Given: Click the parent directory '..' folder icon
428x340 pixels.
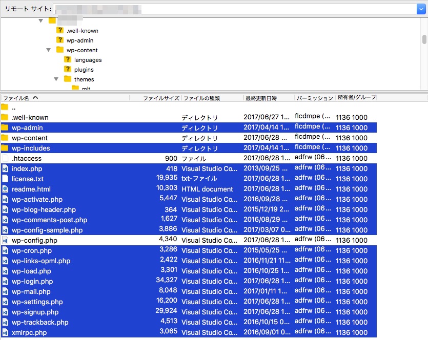Looking at the screenshot, I should point(5,108).
